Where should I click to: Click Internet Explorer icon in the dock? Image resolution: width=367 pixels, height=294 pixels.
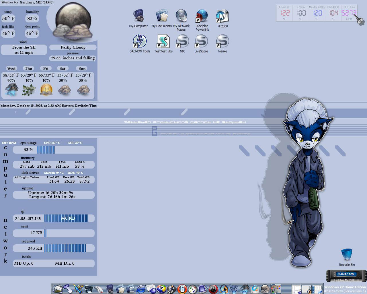141,289
